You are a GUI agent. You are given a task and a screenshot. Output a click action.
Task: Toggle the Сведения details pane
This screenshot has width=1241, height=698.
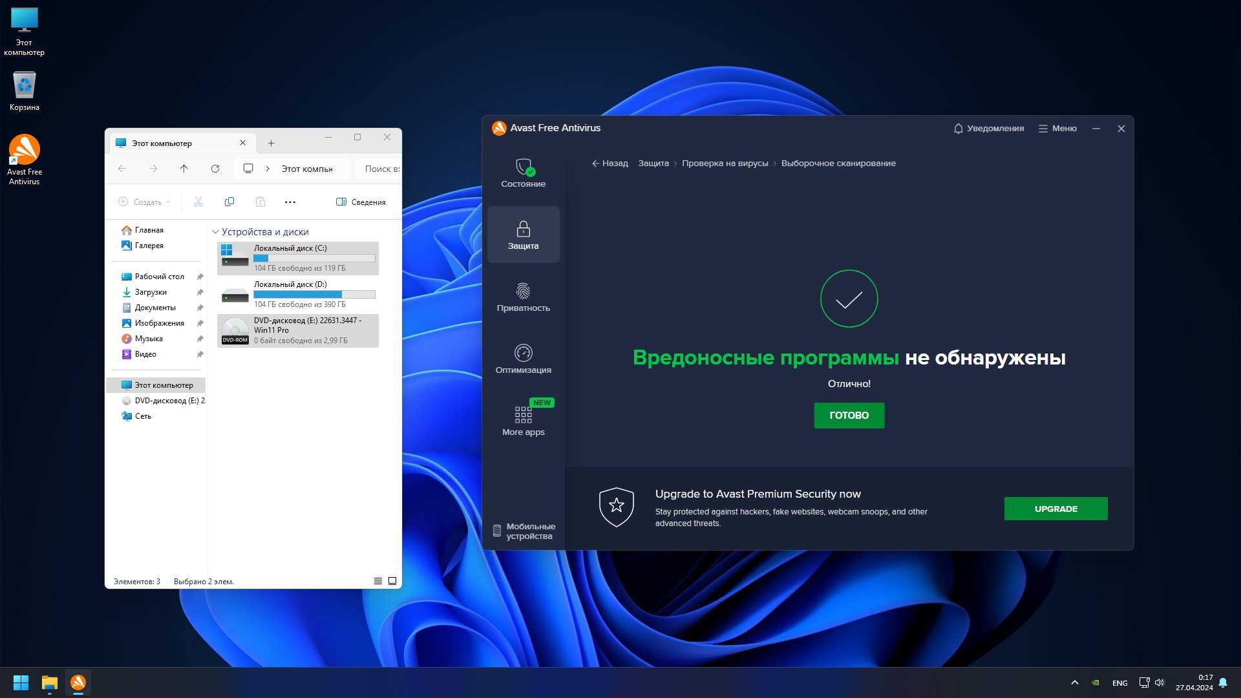pos(361,202)
